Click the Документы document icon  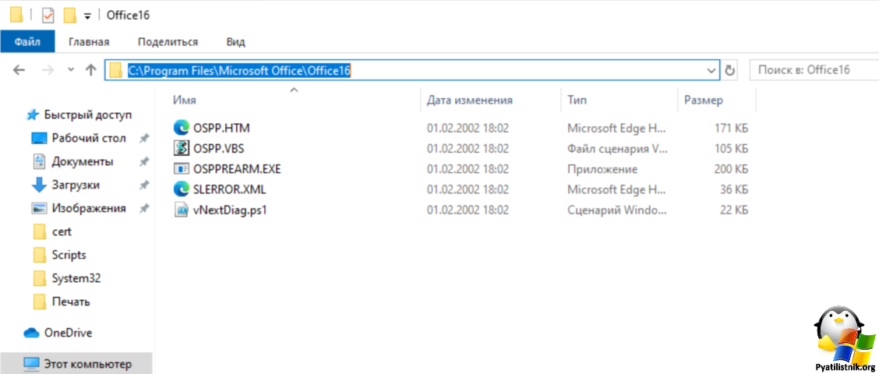[39, 161]
